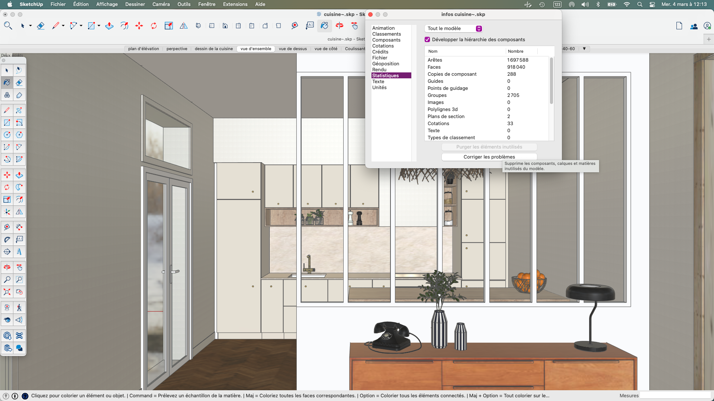Image resolution: width=714 pixels, height=401 pixels.
Task: Uncheck Développer la hiérarchie des composants
Action: [427, 39]
